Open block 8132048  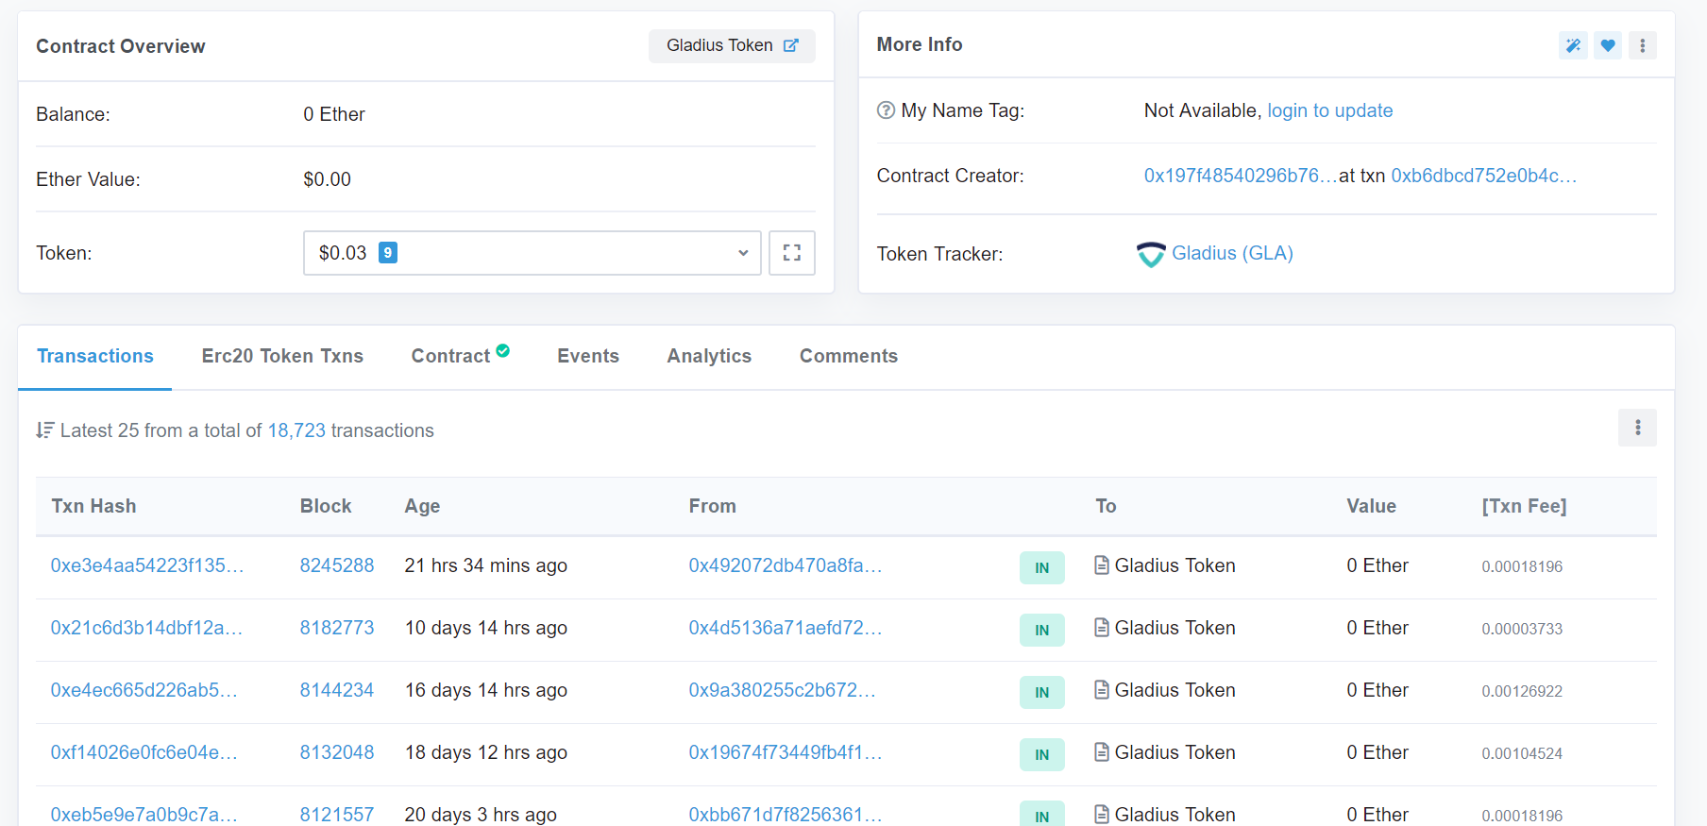[x=337, y=752]
